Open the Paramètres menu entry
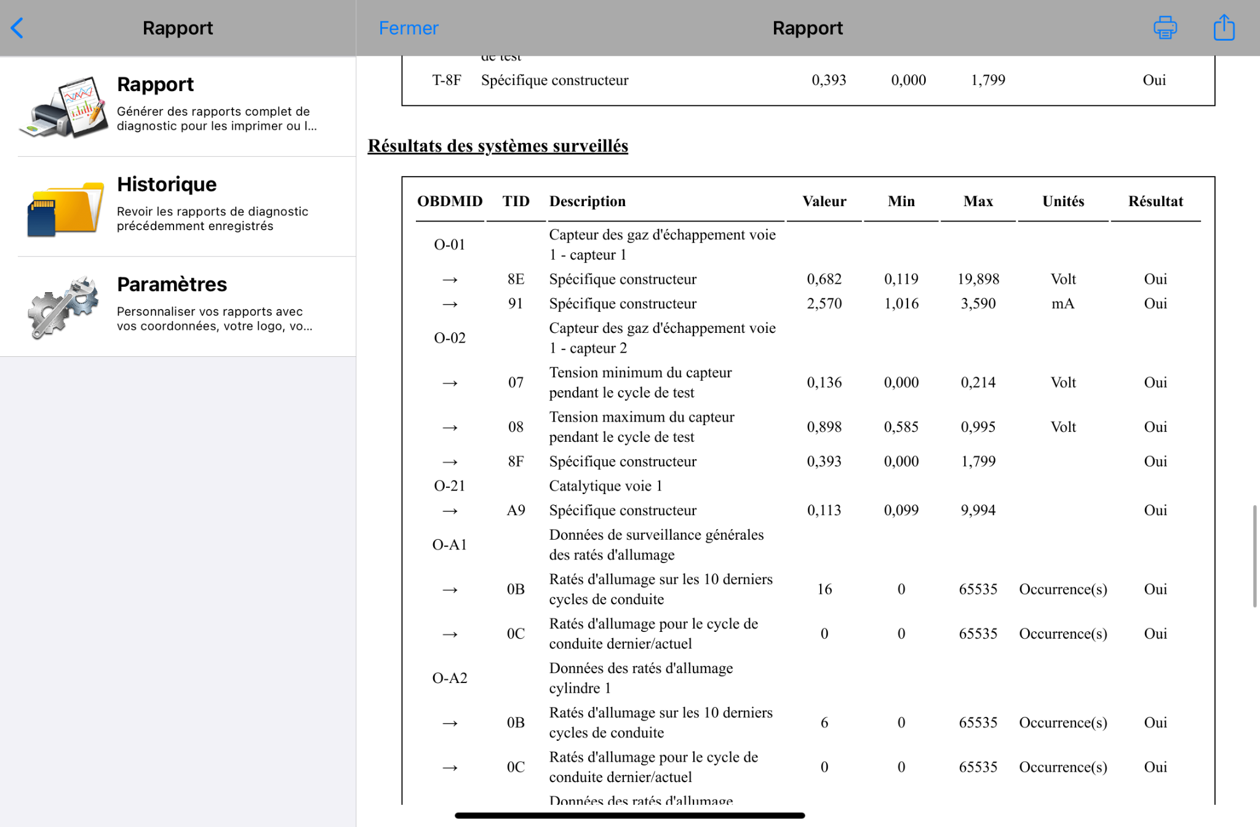 click(x=178, y=306)
